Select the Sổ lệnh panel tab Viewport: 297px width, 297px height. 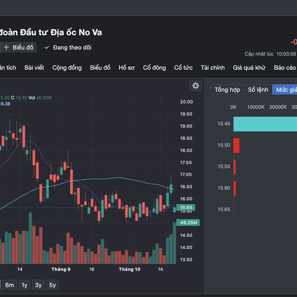(258, 90)
